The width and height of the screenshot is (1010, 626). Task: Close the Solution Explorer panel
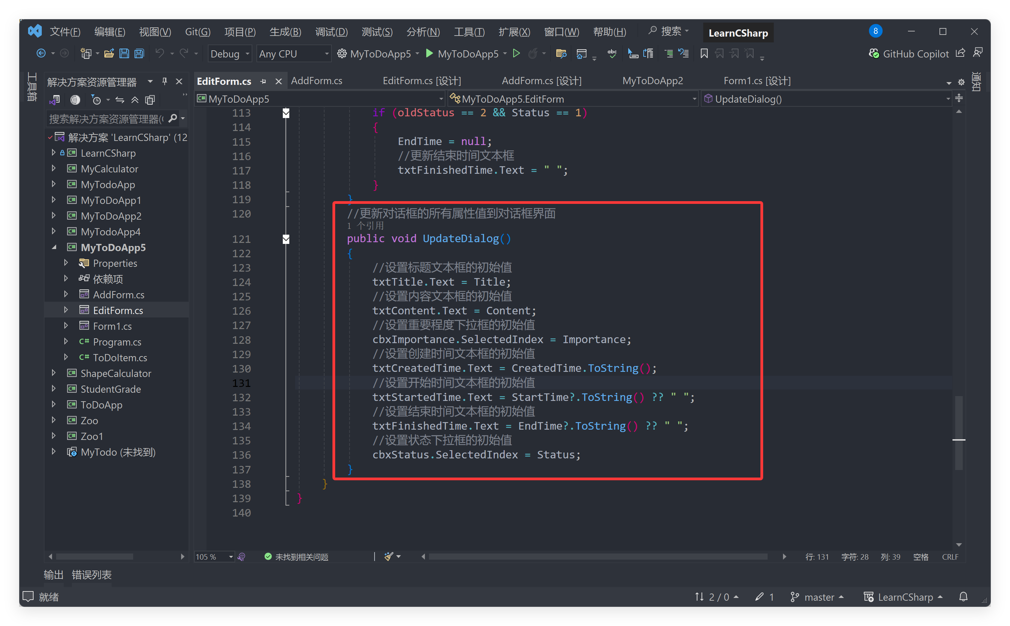coord(179,81)
